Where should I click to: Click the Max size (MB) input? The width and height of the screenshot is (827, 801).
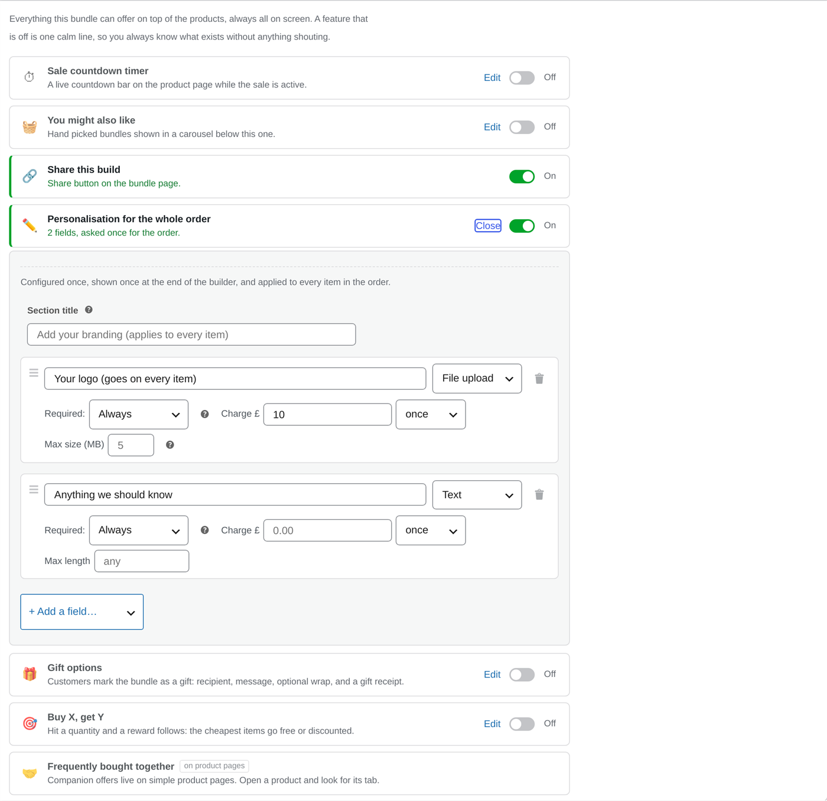131,445
